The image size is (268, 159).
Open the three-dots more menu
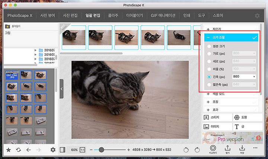[255, 148]
